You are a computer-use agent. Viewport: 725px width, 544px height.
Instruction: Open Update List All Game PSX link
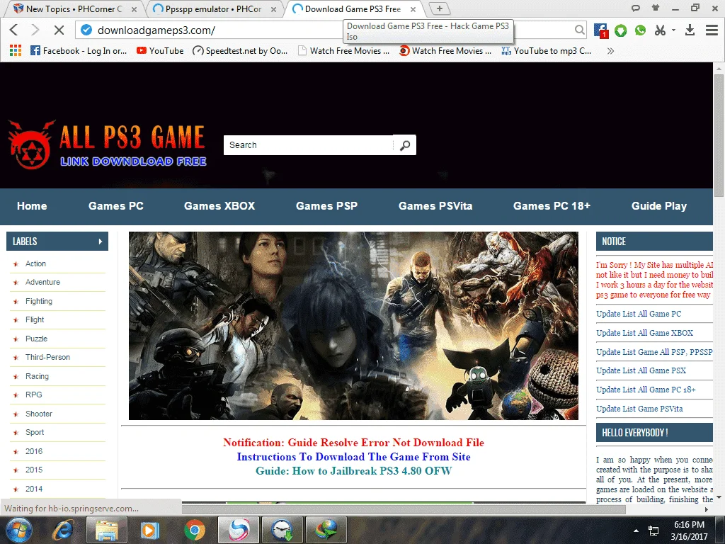point(641,370)
